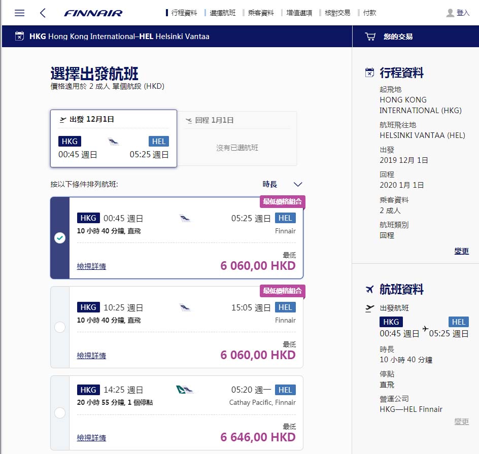Click the 最低價格組合 badge on the 00:45 flight
The image size is (479, 454).
282,201
